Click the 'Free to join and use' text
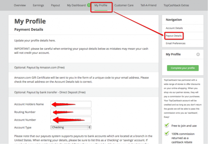 184,126
